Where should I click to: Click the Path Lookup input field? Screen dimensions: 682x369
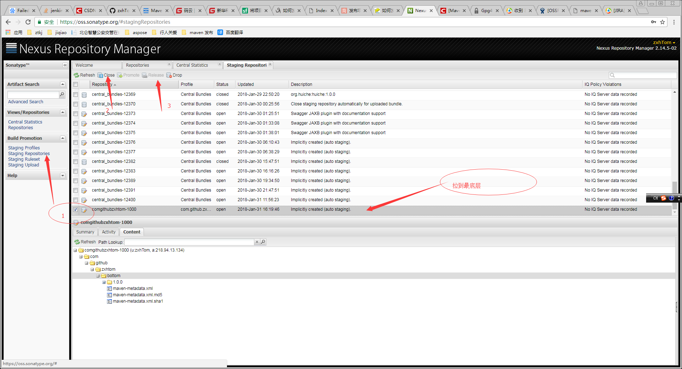pos(189,242)
